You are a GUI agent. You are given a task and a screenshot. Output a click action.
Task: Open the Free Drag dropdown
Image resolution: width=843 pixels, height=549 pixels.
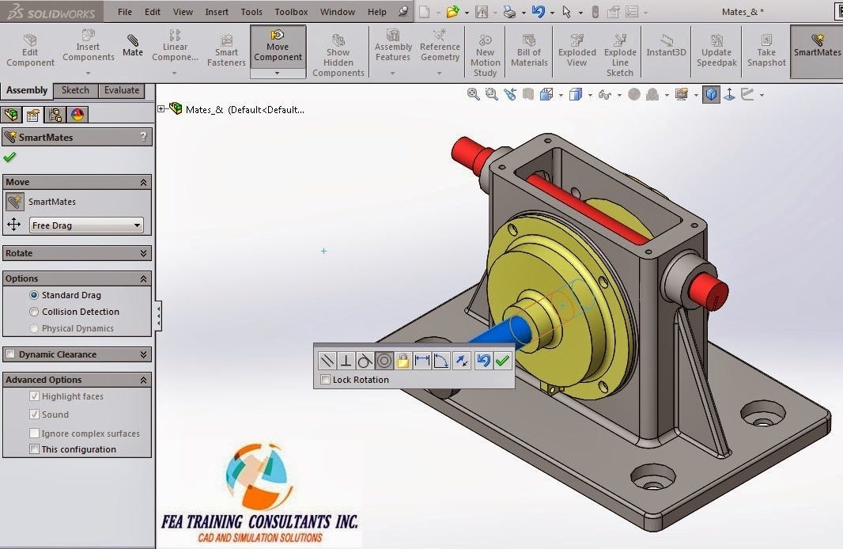coord(86,225)
